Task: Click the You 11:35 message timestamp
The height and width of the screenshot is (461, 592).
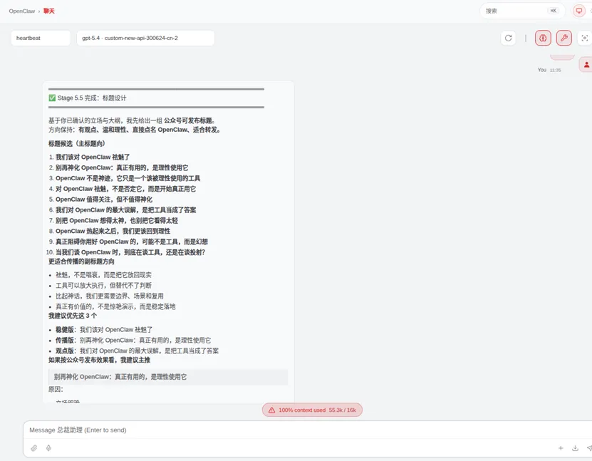Action: point(555,71)
